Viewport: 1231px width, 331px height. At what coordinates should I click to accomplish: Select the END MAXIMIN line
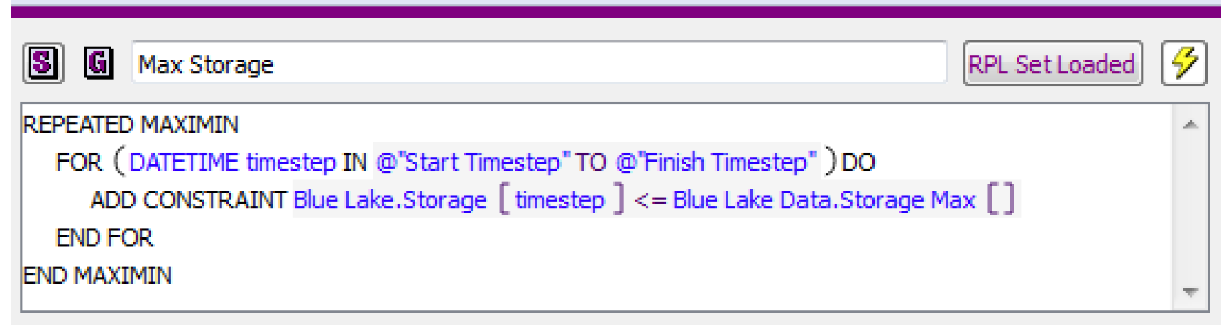(x=97, y=275)
